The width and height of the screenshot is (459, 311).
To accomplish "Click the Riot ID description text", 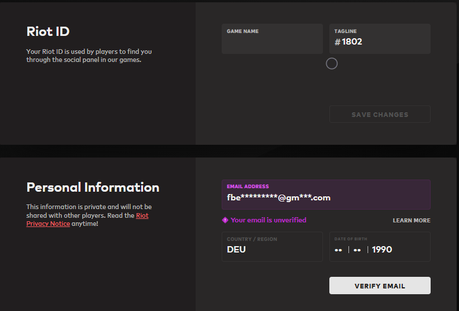I will pyautogui.click(x=89, y=56).
